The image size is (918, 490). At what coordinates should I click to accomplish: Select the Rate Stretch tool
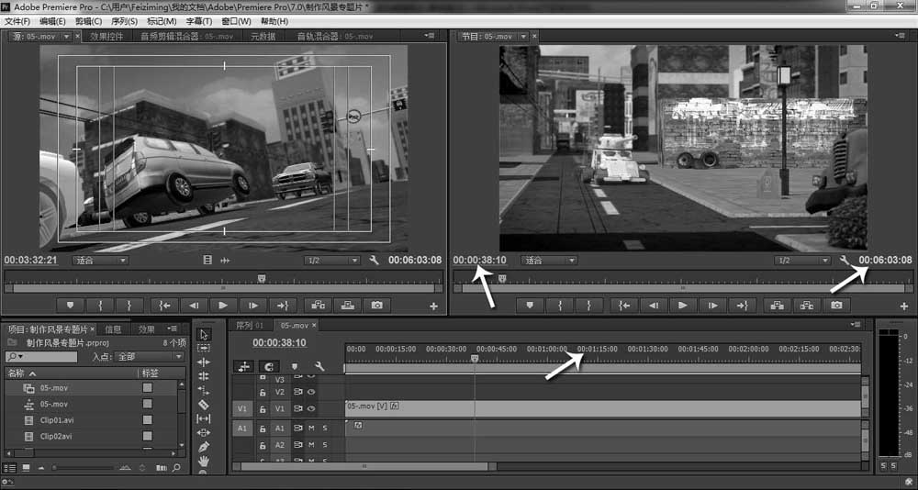(x=204, y=391)
